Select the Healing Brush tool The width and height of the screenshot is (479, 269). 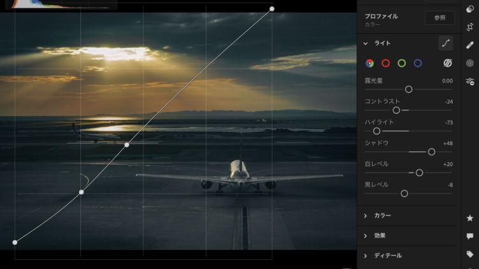click(470, 45)
